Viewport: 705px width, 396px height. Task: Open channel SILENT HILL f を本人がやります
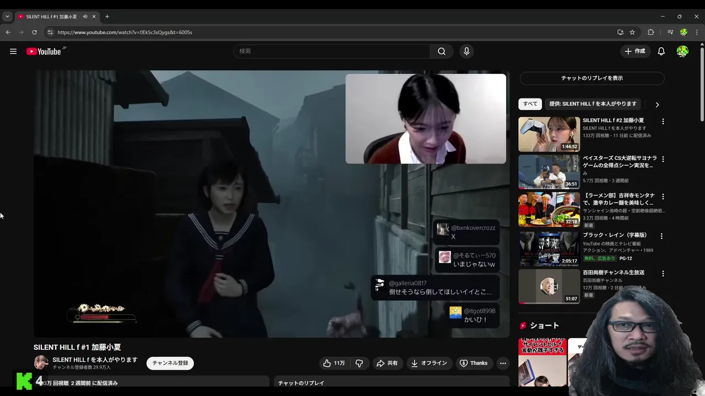click(x=95, y=360)
